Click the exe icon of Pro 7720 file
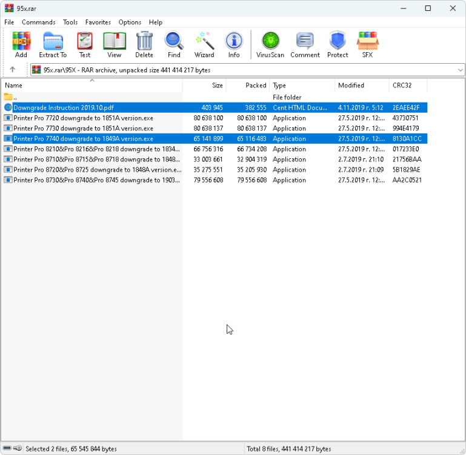This screenshot has width=466, height=455. [x=8, y=118]
